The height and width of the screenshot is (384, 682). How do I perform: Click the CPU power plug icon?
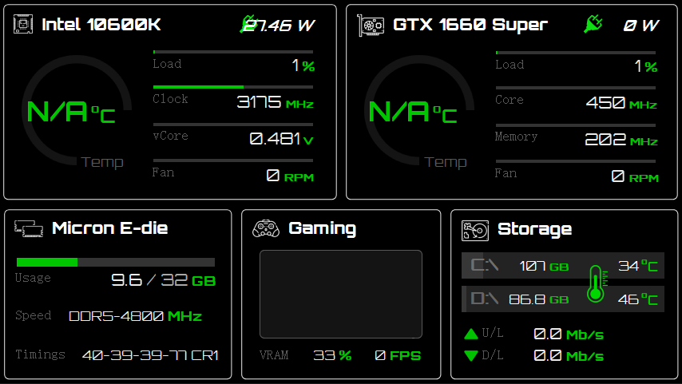point(250,25)
